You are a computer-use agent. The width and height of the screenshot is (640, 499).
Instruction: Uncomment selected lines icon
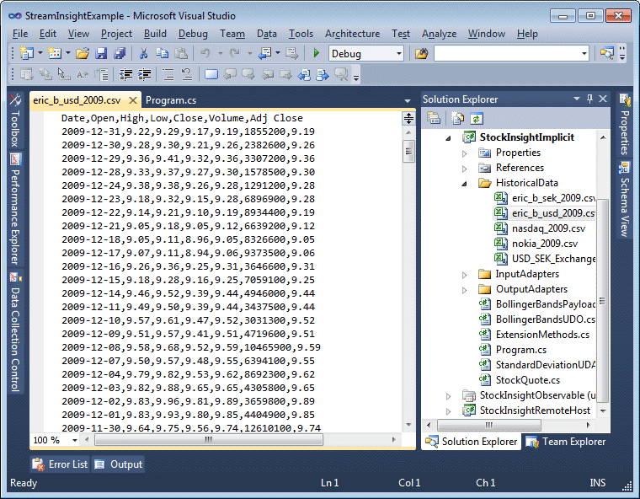tap(187, 74)
